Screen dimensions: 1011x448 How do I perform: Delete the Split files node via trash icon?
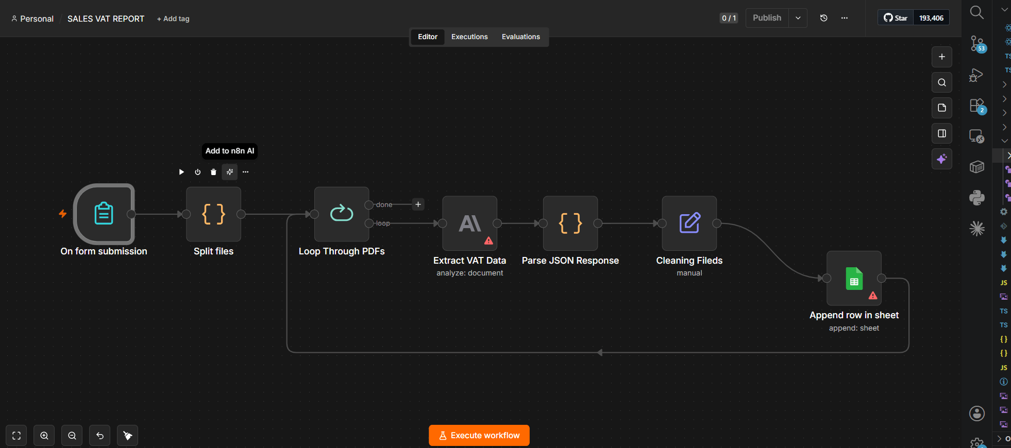pos(213,172)
